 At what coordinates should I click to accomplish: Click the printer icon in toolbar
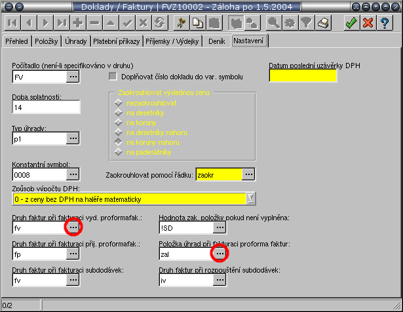322,22
